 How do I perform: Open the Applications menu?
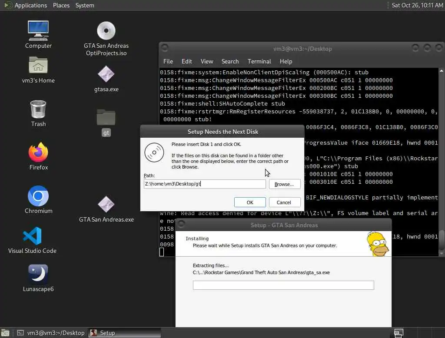click(x=31, y=5)
